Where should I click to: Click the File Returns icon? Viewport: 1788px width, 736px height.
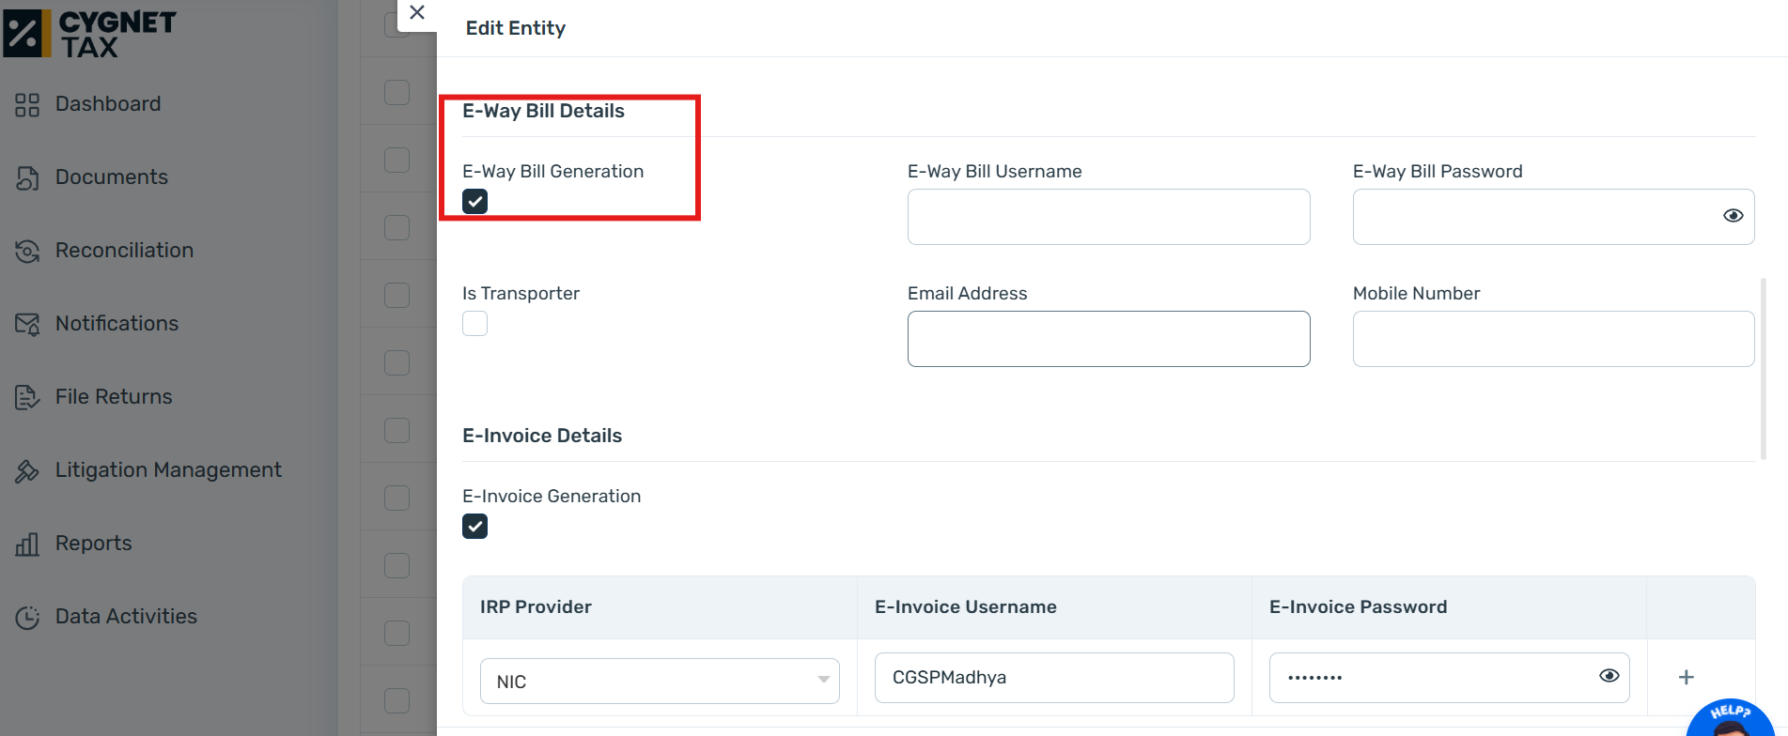27,398
